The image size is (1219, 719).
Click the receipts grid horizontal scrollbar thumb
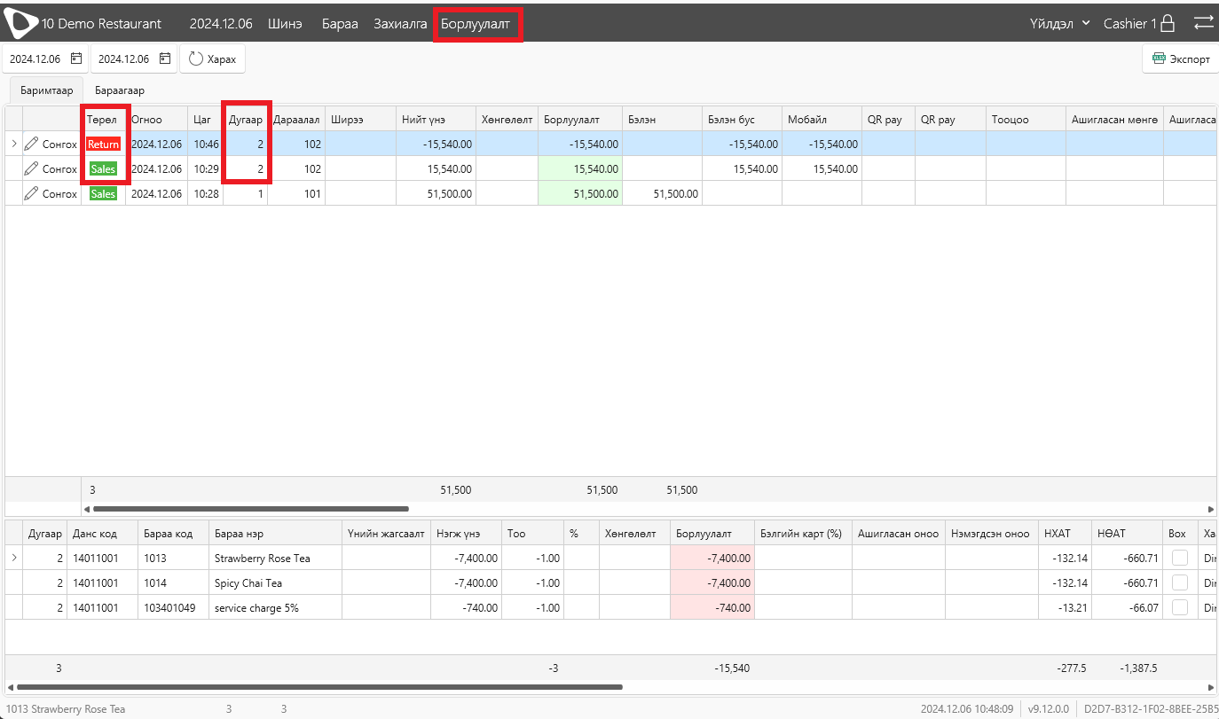coord(251,509)
